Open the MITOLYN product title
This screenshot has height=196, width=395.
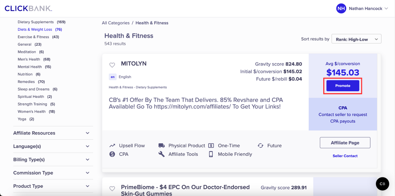[x=134, y=64]
